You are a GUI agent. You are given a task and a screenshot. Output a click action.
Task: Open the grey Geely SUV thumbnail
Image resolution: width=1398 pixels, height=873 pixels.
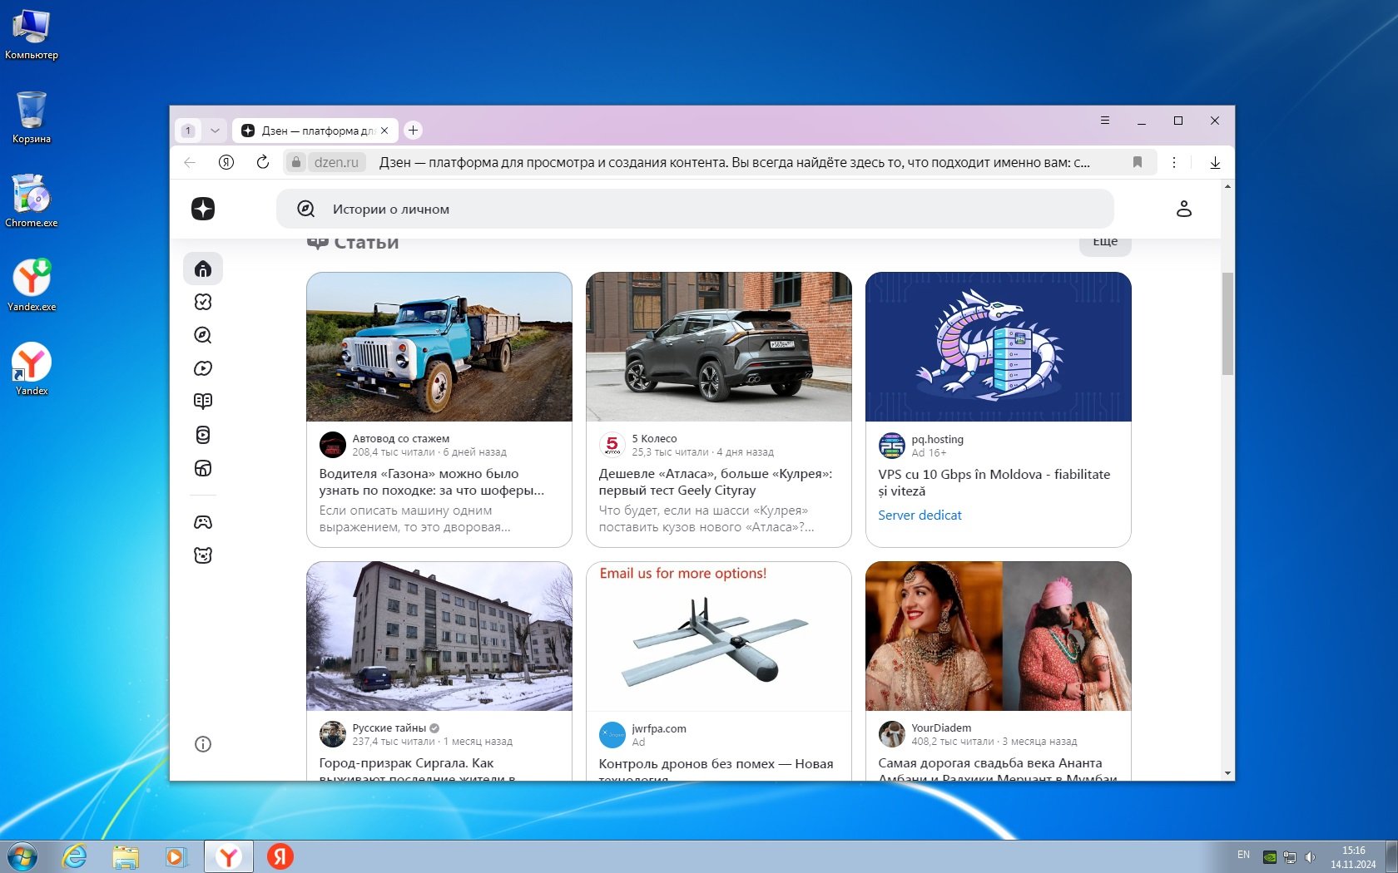point(719,347)
